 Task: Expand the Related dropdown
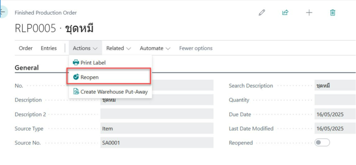tap(119, 48)
